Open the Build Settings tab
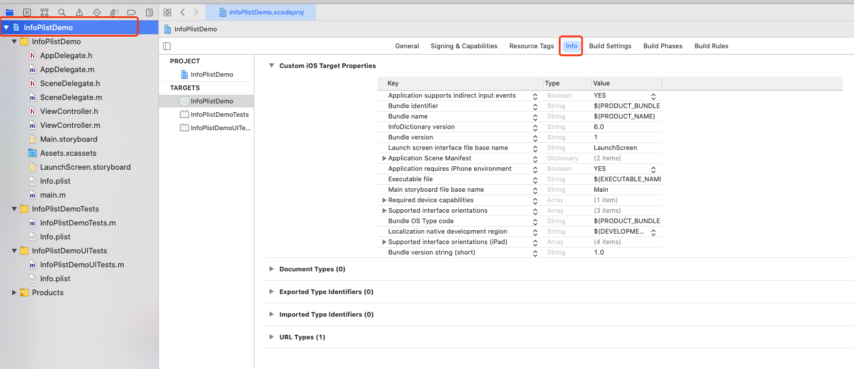 [x=610, y=46]
